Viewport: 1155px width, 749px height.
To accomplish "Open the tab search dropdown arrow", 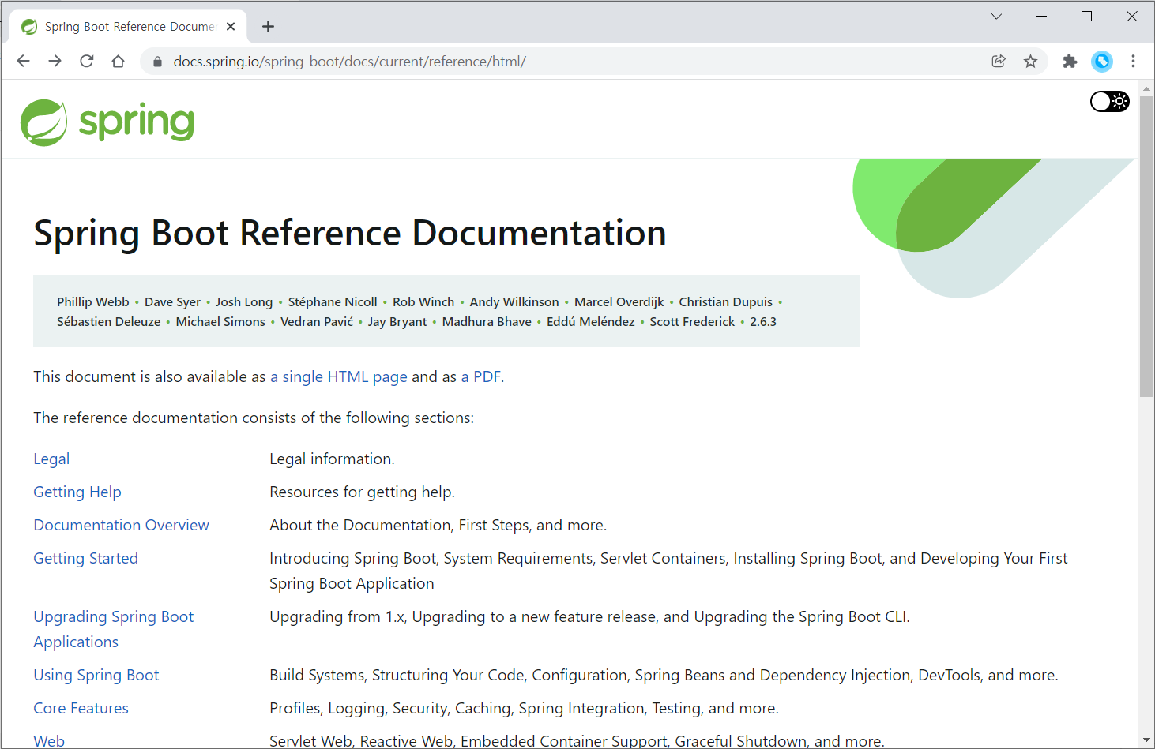I will tap(996, 17).
